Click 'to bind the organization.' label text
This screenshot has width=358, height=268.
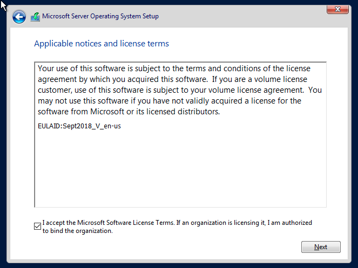click(78, 231)
